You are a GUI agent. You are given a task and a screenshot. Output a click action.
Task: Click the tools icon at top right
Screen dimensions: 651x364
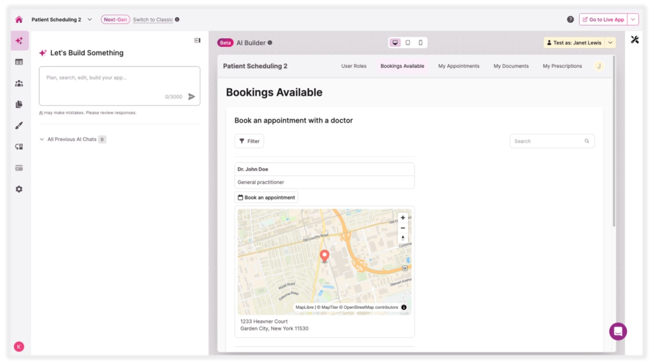point(634,40)
